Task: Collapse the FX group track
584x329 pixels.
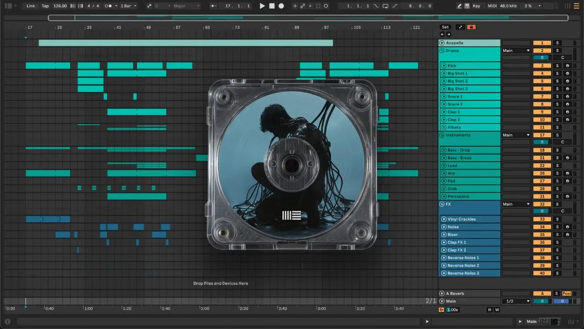Action: [442, 204]
